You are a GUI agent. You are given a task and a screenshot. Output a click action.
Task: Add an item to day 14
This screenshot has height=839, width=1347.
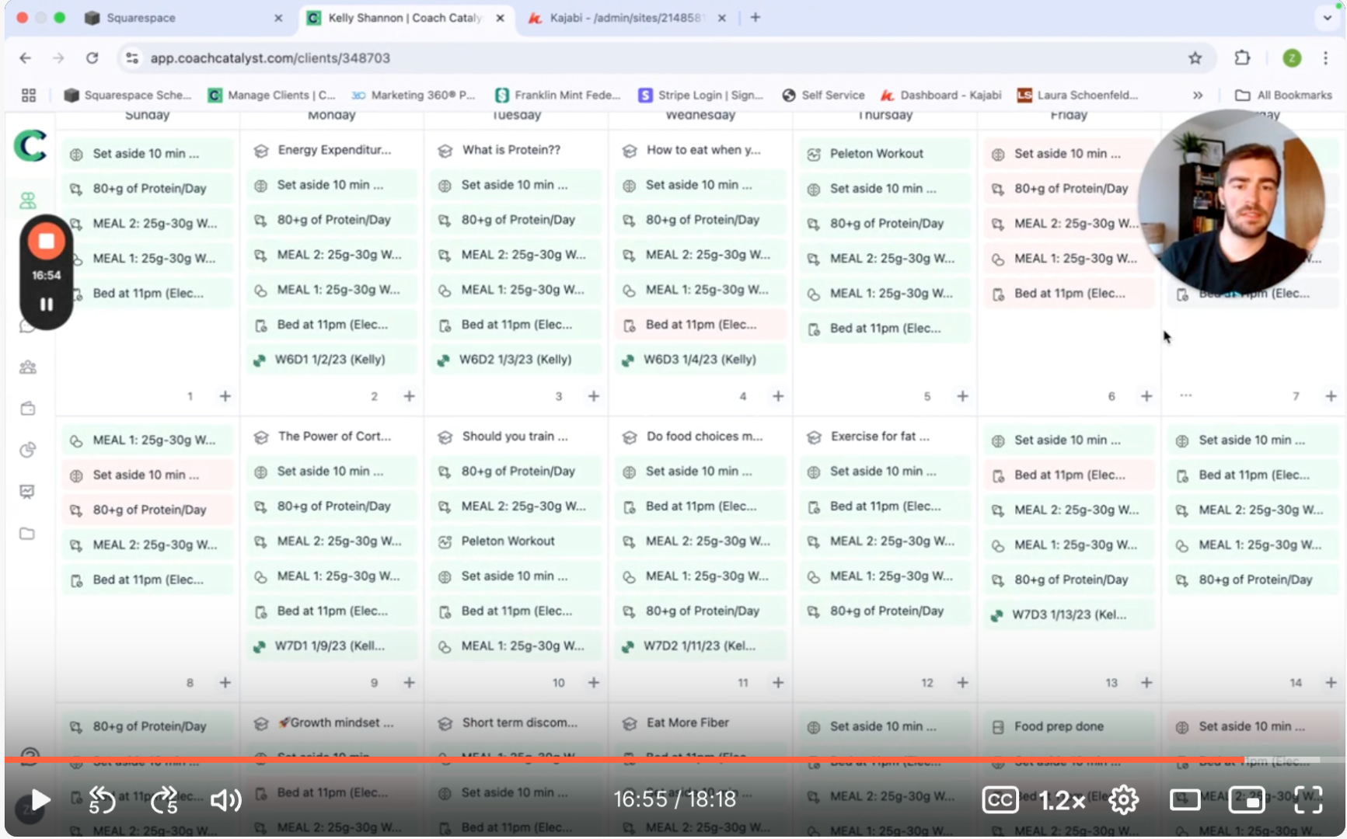click(x=1331, y=683)
